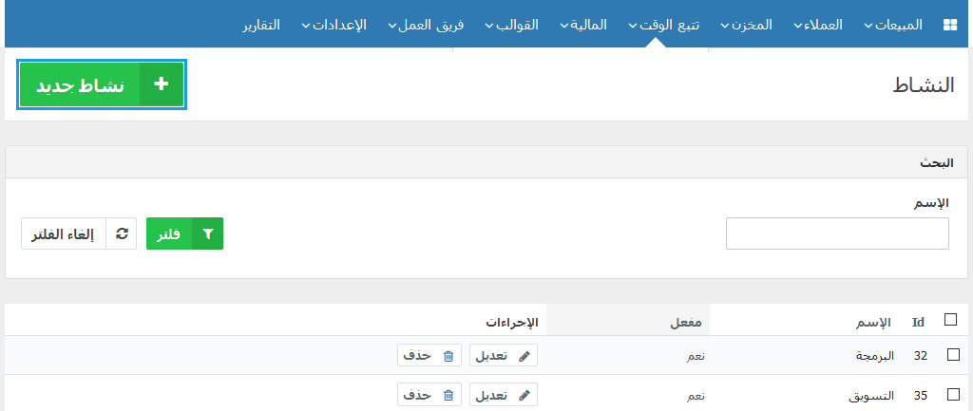Open the تتبع الوقت menu
The height and width of the screenshot is (411, 973).
[x=664, y=25]
